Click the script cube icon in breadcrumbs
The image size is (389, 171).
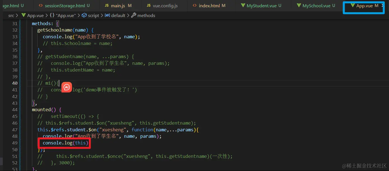[x=84, y=16]
